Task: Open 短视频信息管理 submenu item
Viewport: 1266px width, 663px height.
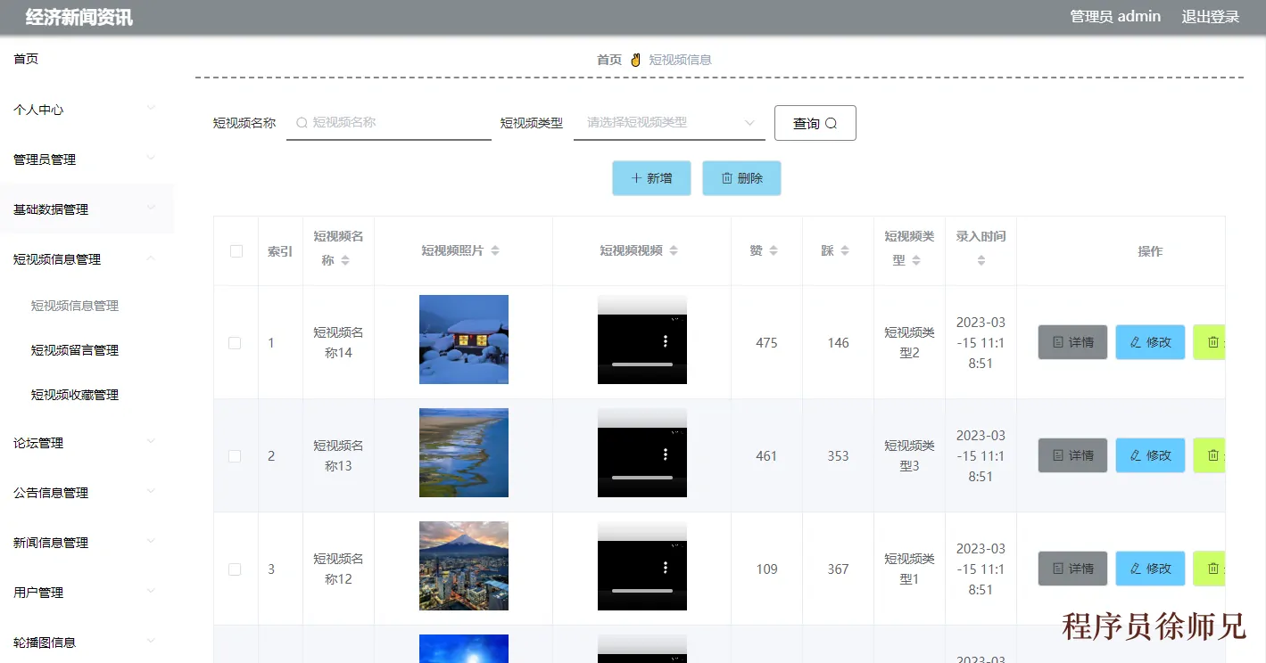Action: 75,306
